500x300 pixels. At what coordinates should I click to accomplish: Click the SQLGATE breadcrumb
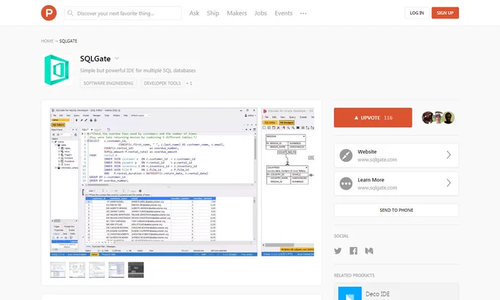pos(68,40)
